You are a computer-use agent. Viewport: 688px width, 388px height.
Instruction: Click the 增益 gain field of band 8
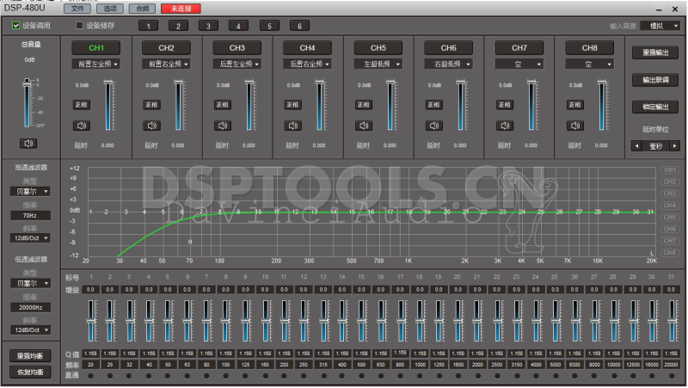tap(225, 290)
